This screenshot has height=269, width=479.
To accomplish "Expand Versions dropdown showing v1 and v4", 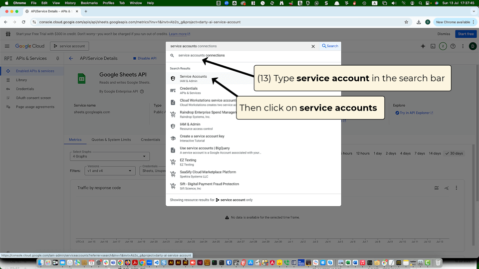I will pyautogui.click(x=110, y=171).
